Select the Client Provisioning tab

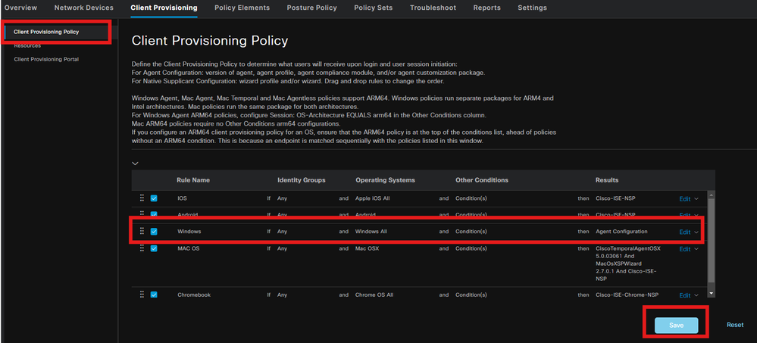pos(164,8)
